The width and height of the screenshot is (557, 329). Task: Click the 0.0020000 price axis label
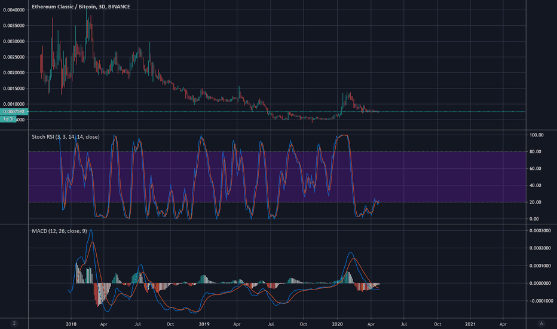pos(14,72)
